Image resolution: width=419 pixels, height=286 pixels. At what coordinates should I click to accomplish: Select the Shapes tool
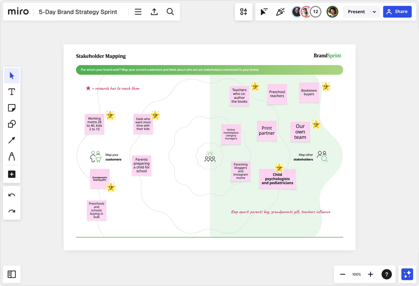(12, 124)
